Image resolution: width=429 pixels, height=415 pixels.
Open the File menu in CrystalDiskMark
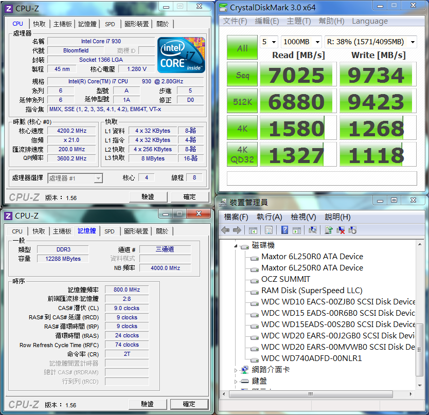coord(235,21)
